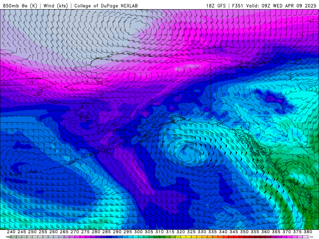Click the 360 value on the color scale
This screenshot has height=239, width=319.
[266, 232]
